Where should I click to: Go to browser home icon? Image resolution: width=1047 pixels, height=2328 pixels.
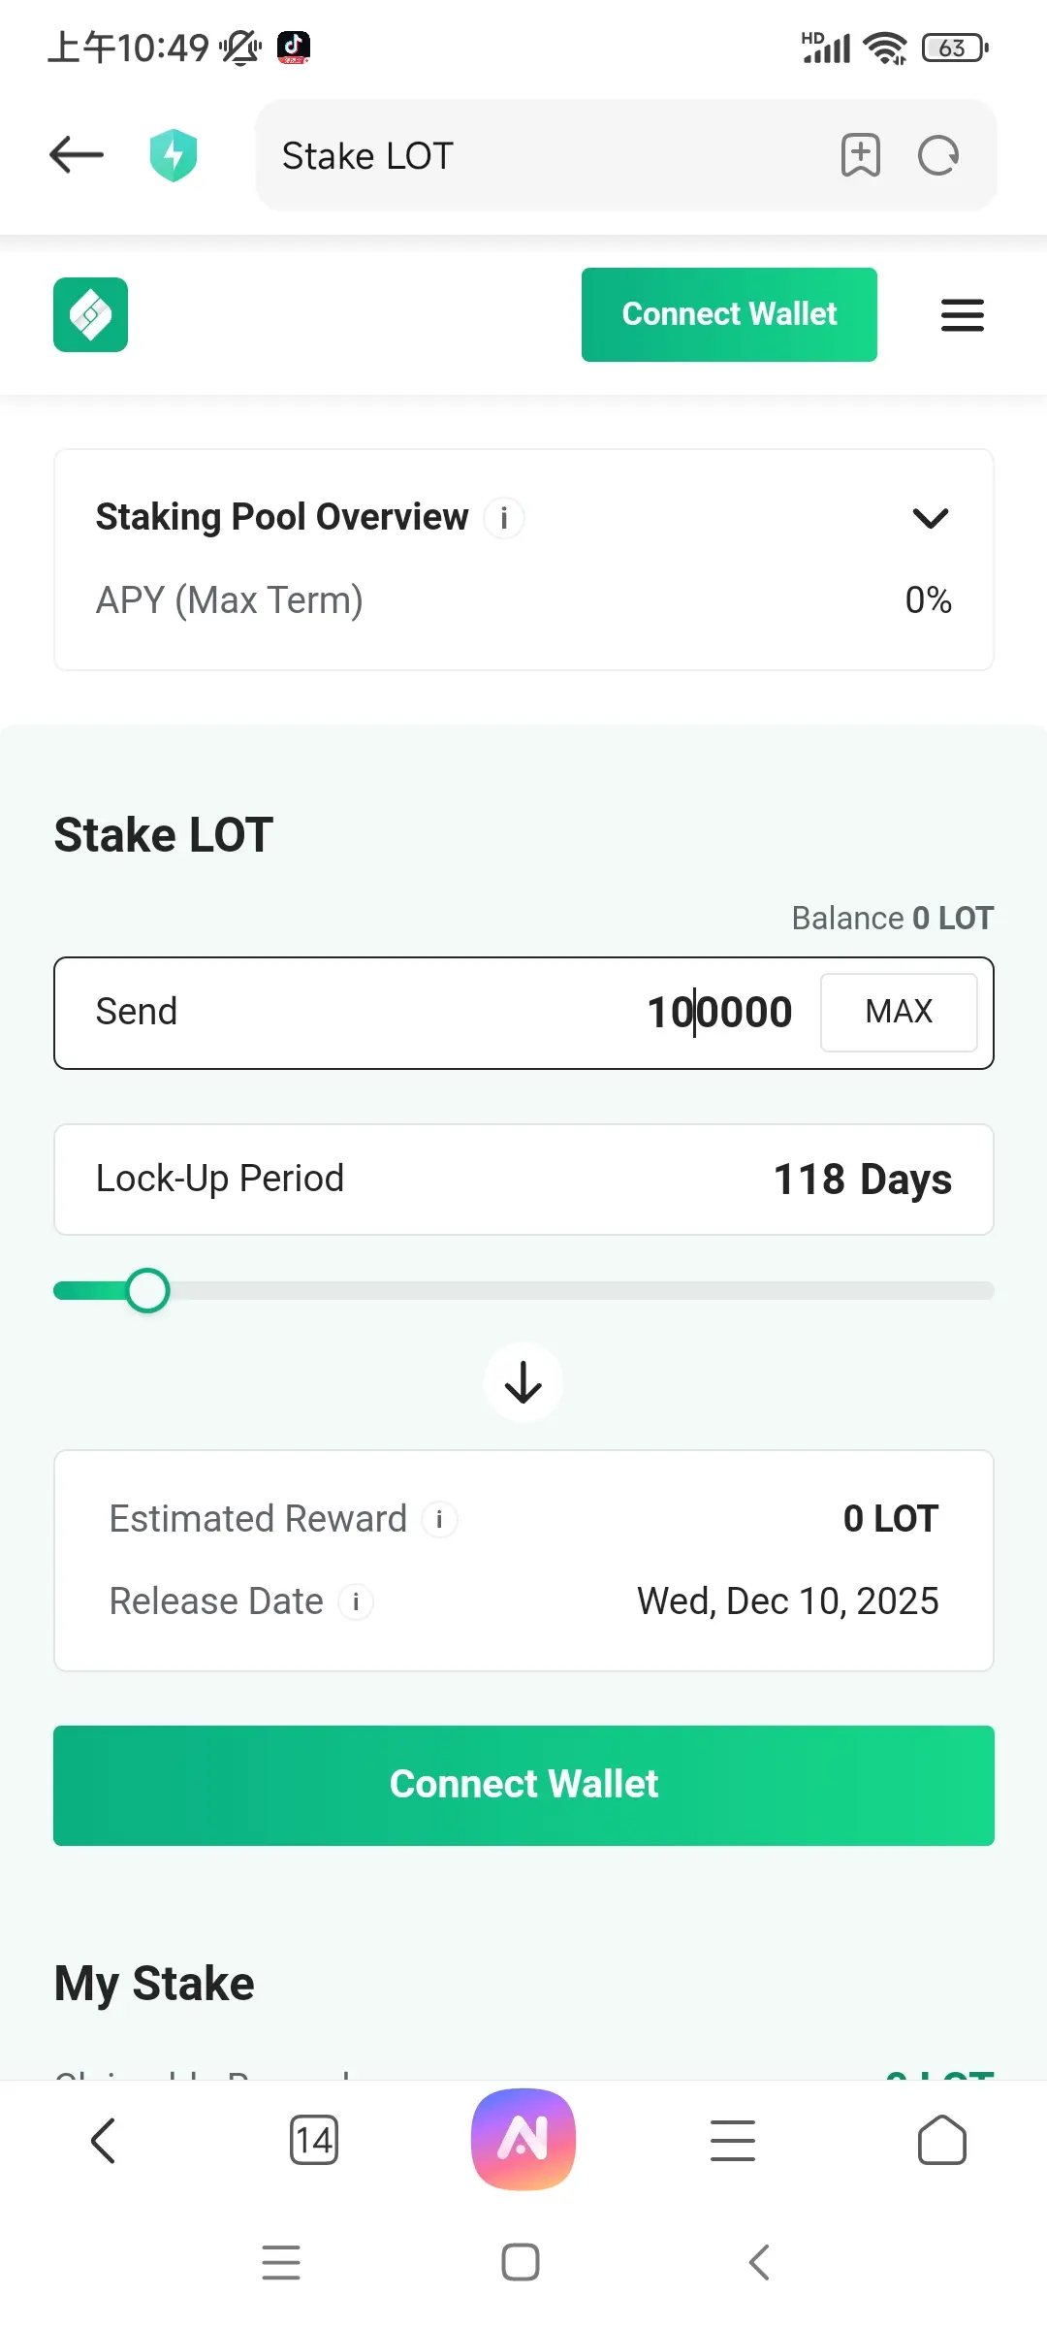point(942,2140)
